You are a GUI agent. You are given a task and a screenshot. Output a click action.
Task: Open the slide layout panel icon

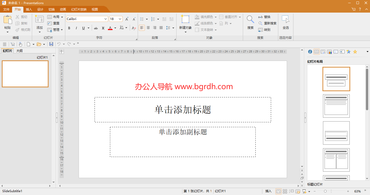pyautogui.click(x=317, y=51)
